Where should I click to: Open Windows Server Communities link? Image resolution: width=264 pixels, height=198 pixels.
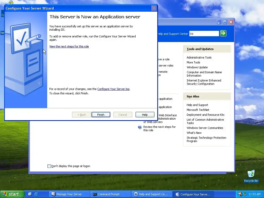pos(205,128)
